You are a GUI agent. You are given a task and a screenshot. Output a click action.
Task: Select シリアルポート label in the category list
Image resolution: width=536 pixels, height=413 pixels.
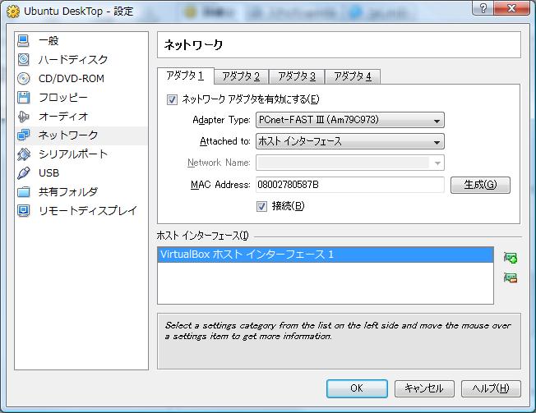pos(73,154)
